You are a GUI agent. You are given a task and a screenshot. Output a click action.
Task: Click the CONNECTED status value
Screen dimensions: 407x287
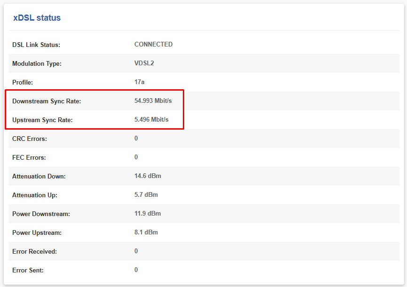point(153,44)
